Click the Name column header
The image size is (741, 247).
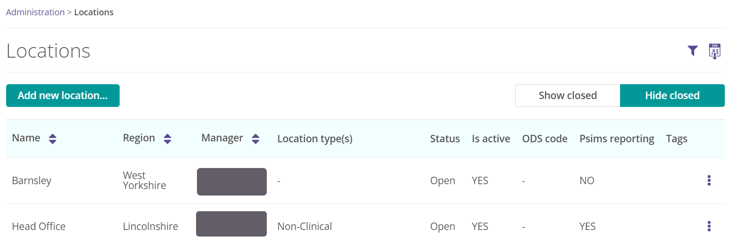pos(26,138)
